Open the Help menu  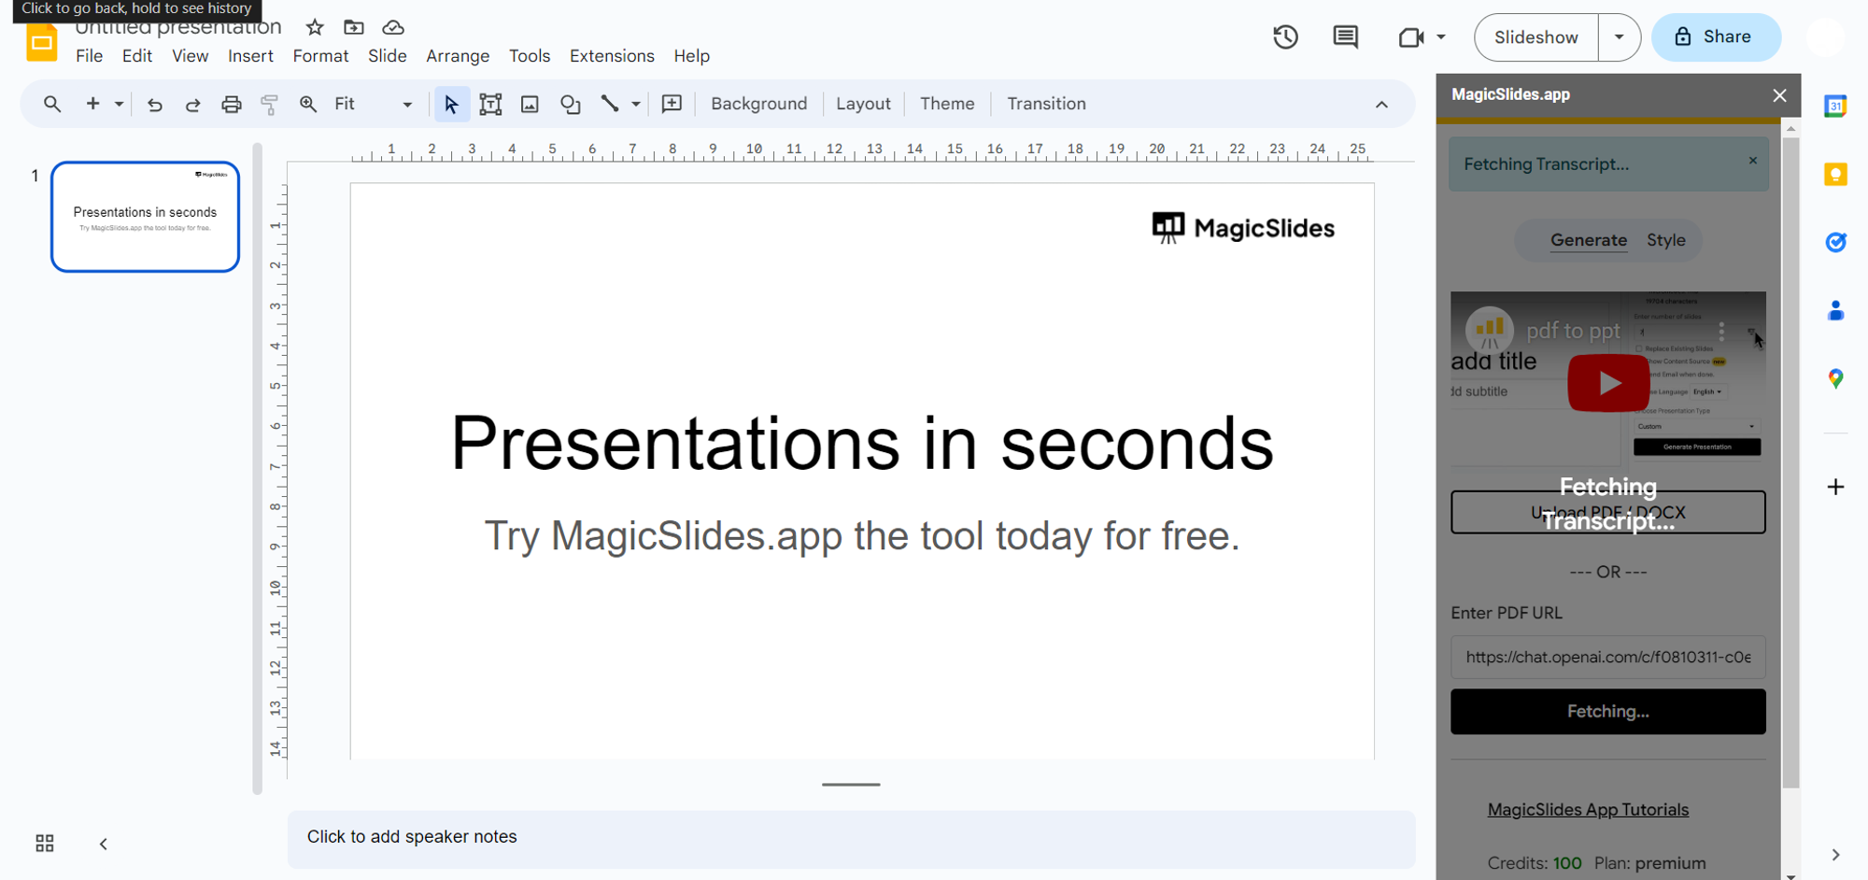[x=691, y=56]
